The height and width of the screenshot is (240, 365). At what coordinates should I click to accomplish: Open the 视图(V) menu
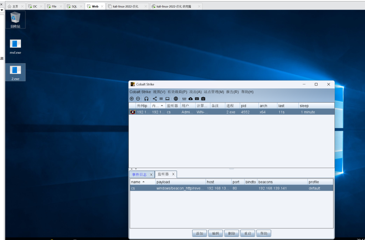pos(159,92)
